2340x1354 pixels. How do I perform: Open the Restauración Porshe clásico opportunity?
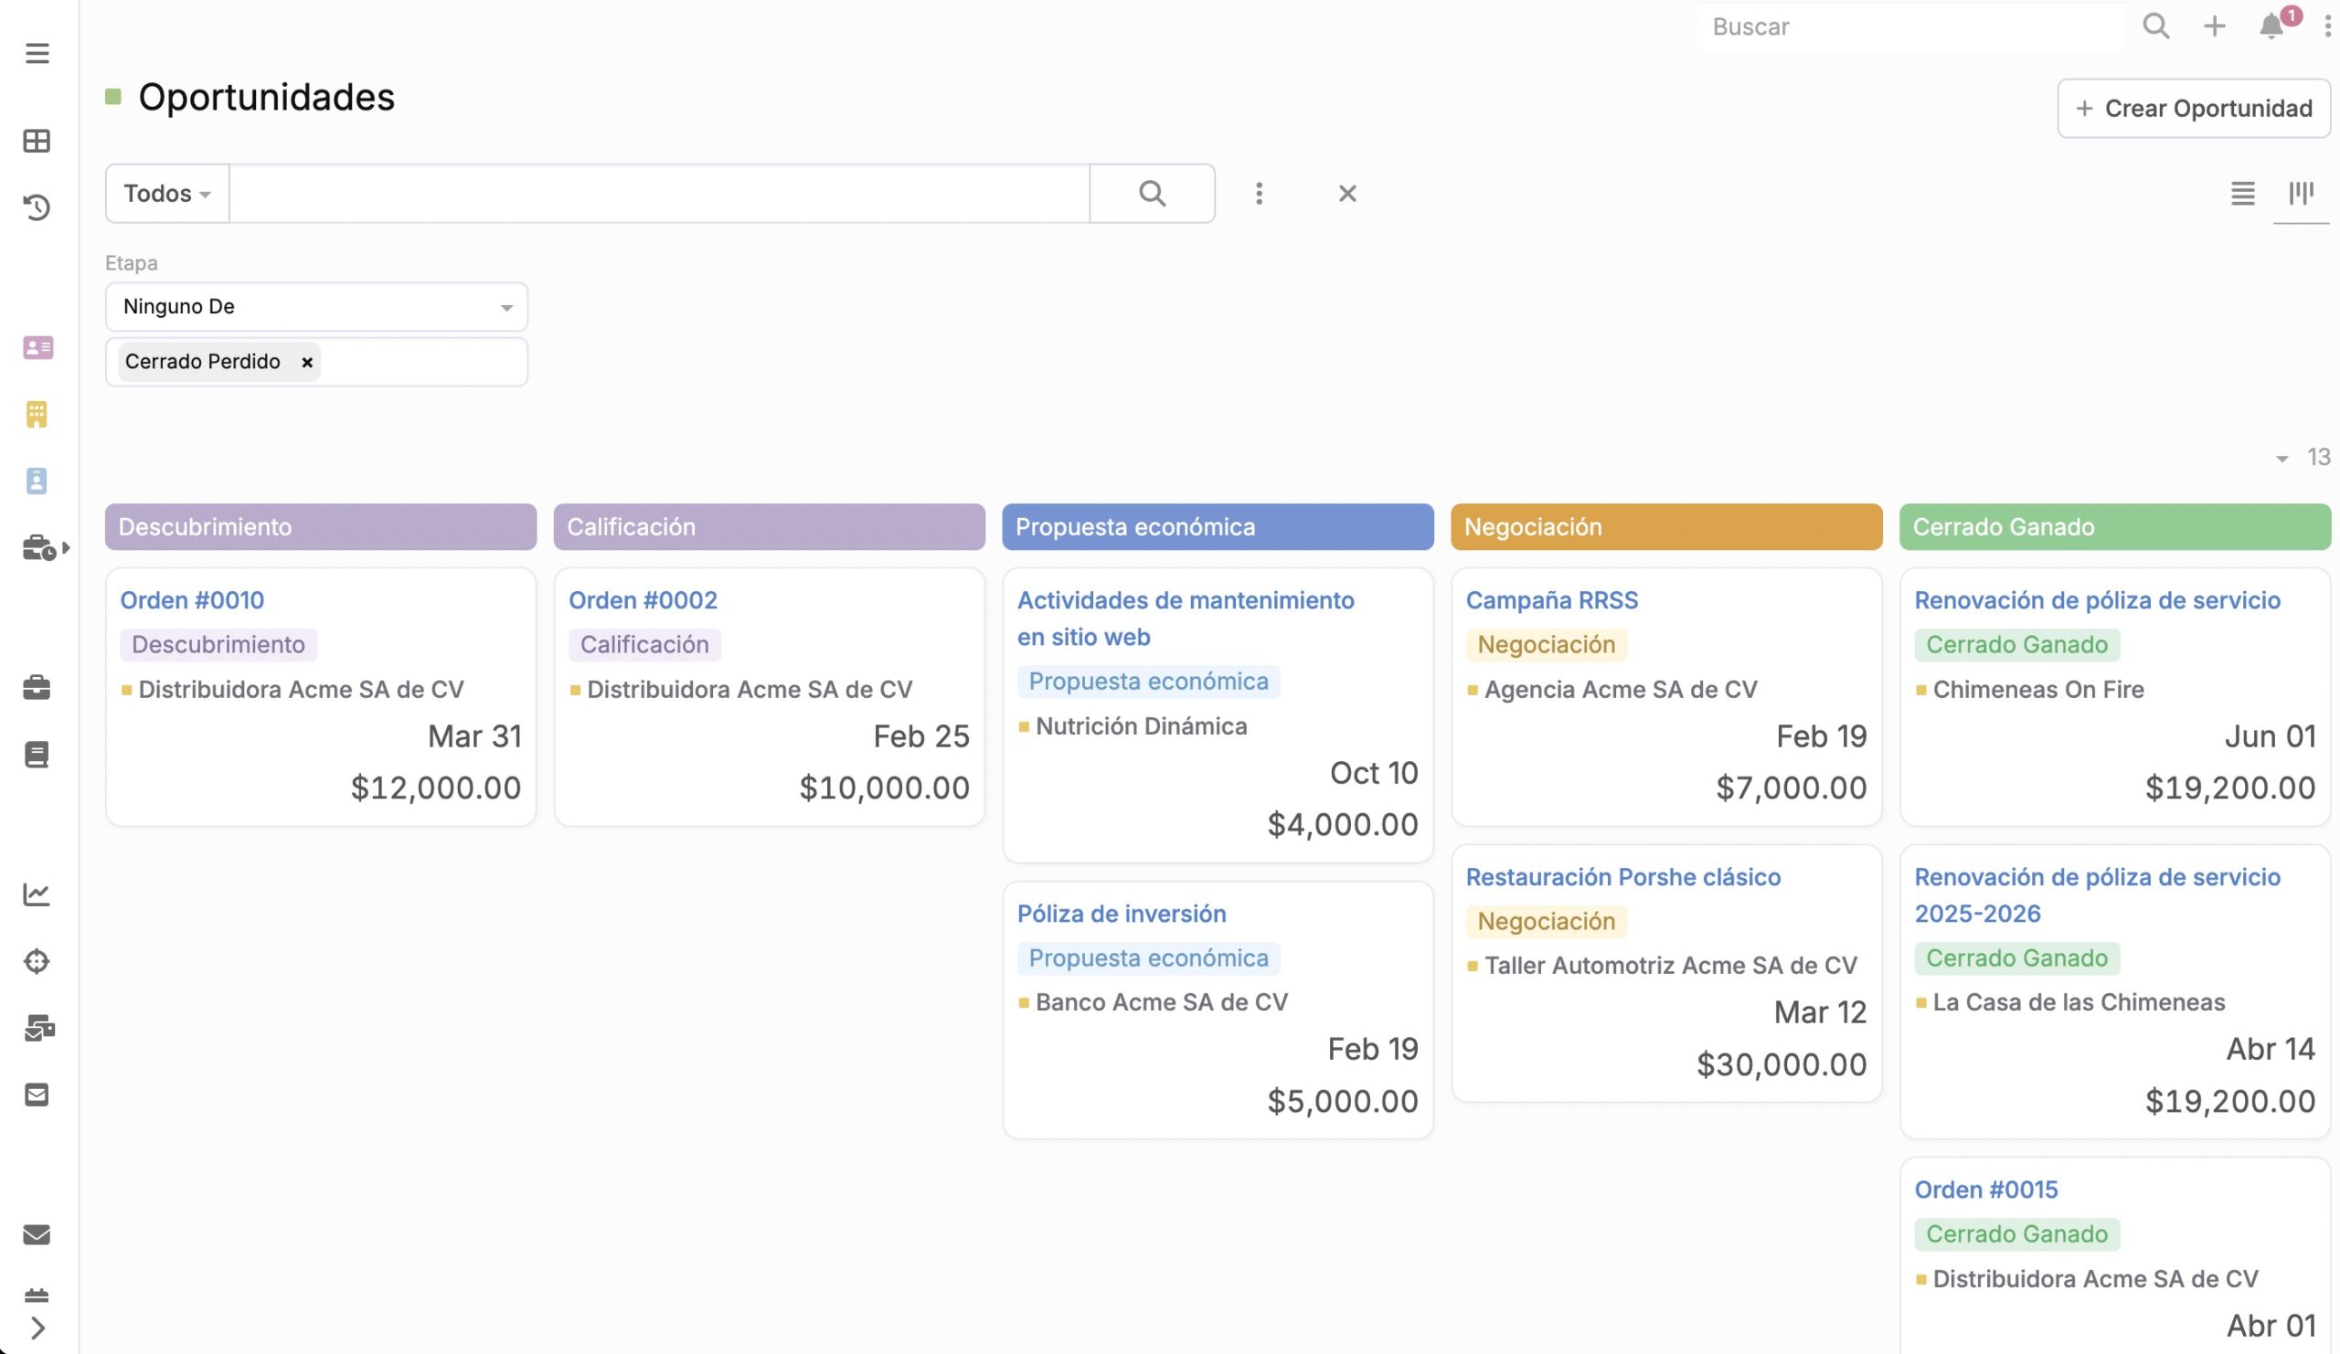pos(1622,877)
